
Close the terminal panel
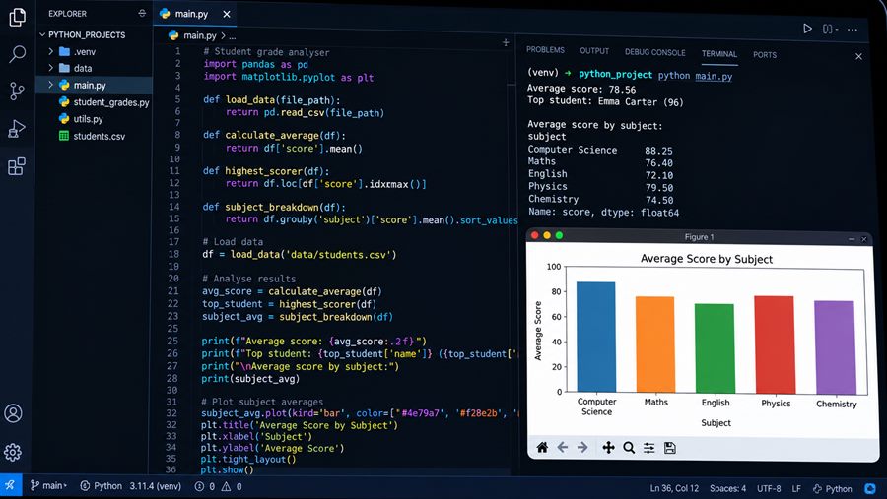pos(858,56)
